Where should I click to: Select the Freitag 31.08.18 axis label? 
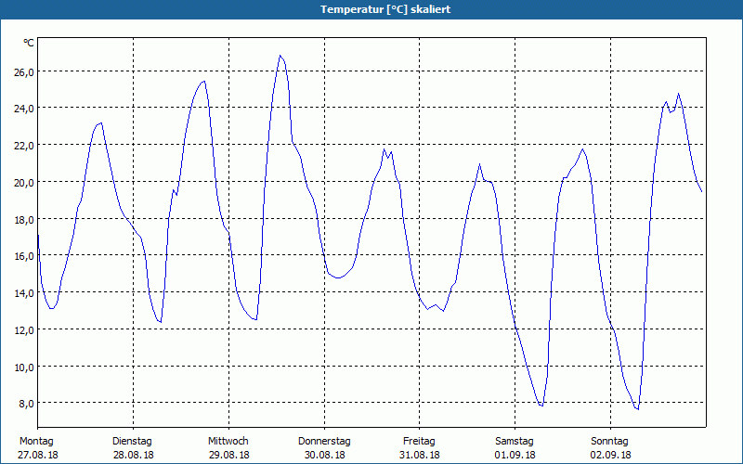pyautogui.click(x=420, y=448)
